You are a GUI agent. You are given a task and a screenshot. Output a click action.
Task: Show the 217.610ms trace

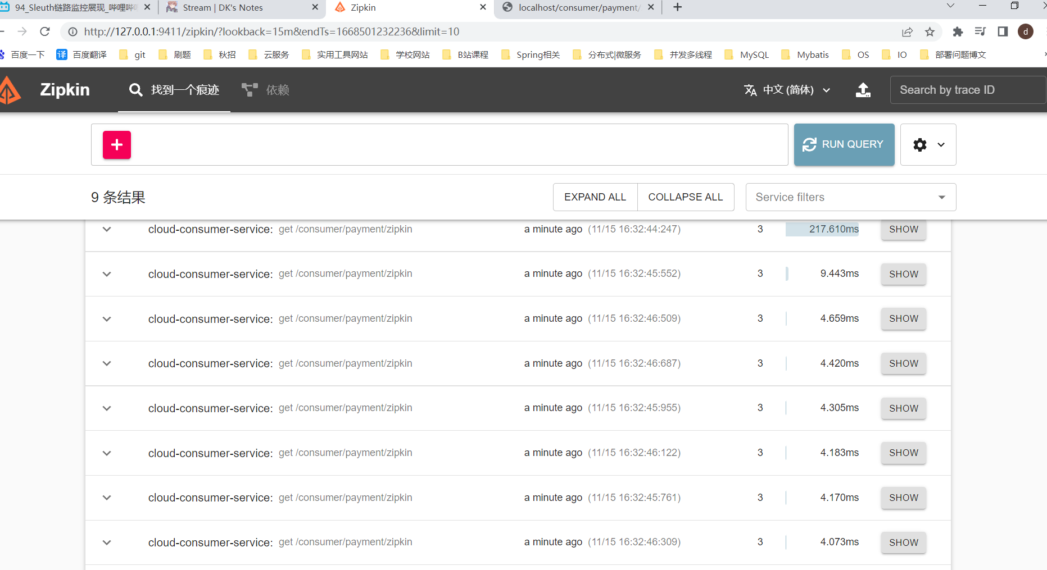[904, 229]
